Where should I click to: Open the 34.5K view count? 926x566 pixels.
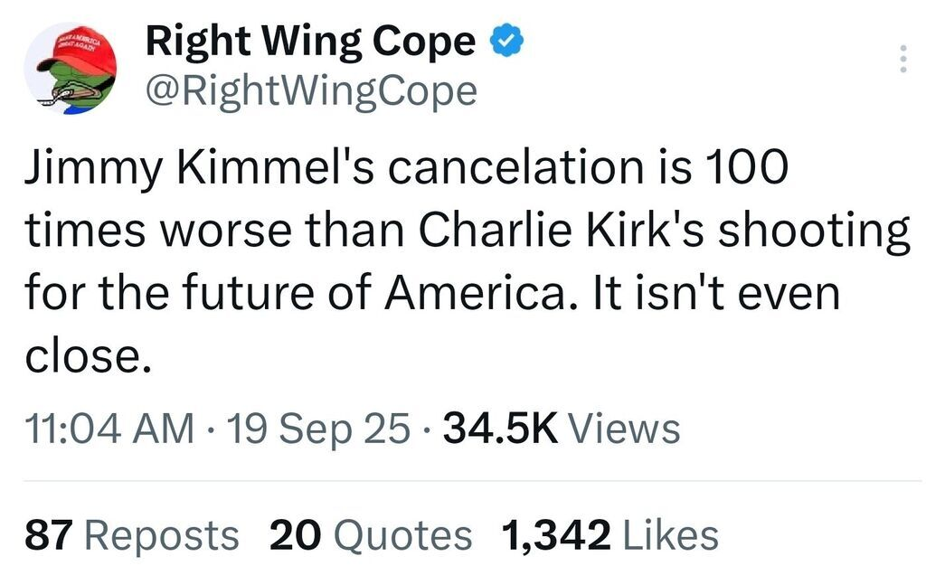coord(562,428)
